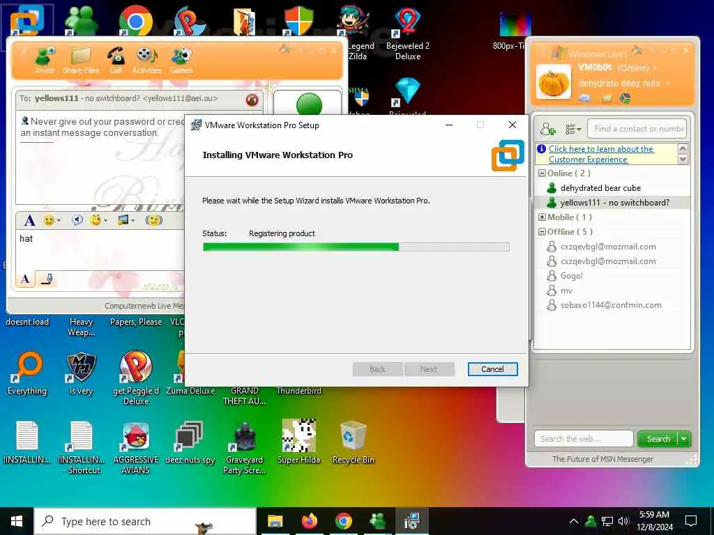
Task: Select contact yellows111 in contact list
Action: (x=612, y=203)
